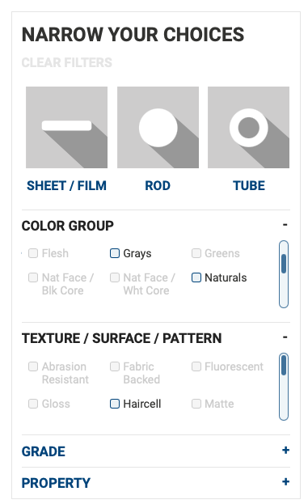Select the Sheet / Film shape icon
308x504 pixels.
click(x=66, y=127)
